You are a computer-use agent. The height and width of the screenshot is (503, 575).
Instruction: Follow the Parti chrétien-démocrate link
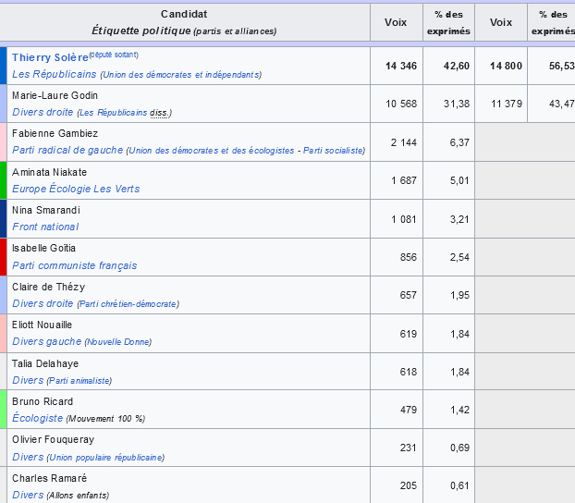tap(128, 304)
